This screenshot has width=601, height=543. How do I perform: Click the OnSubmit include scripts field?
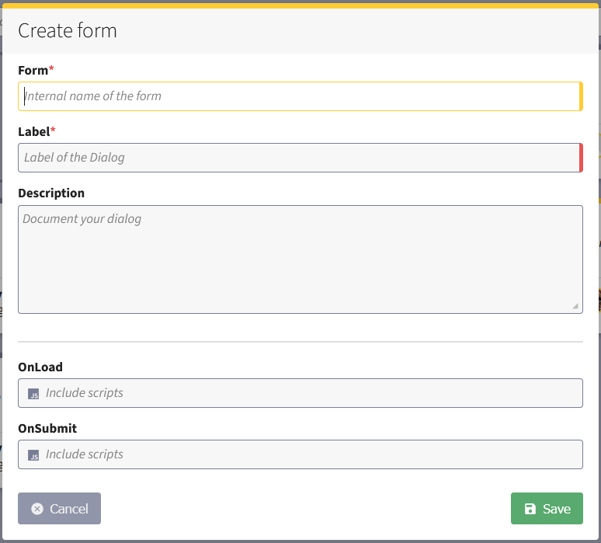tap(300, 454)
